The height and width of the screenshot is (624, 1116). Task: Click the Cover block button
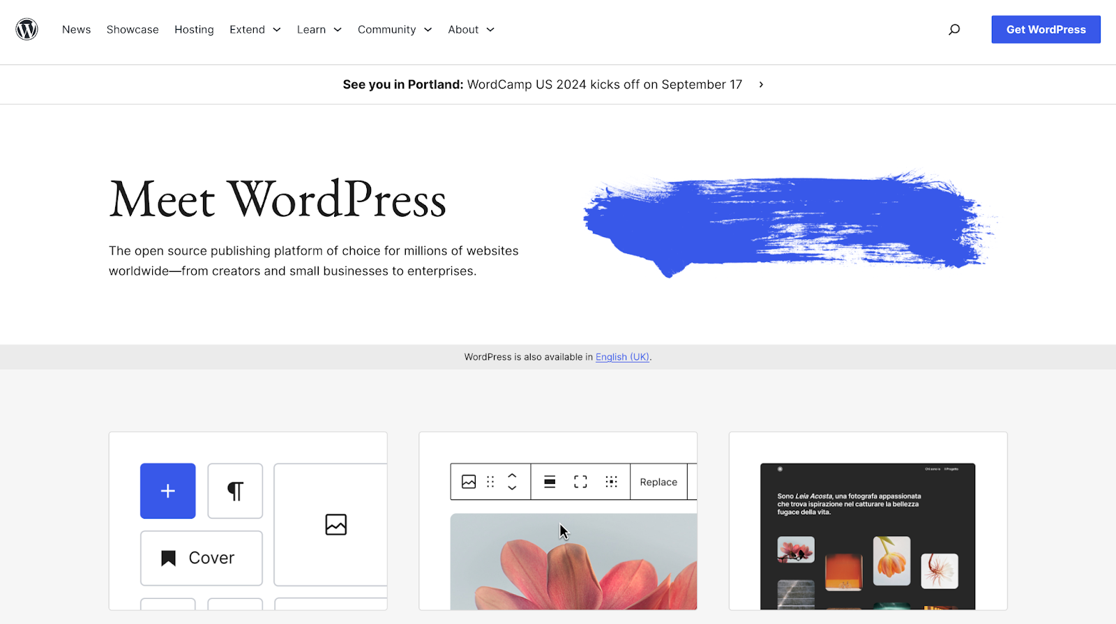(x=202, y=558)
